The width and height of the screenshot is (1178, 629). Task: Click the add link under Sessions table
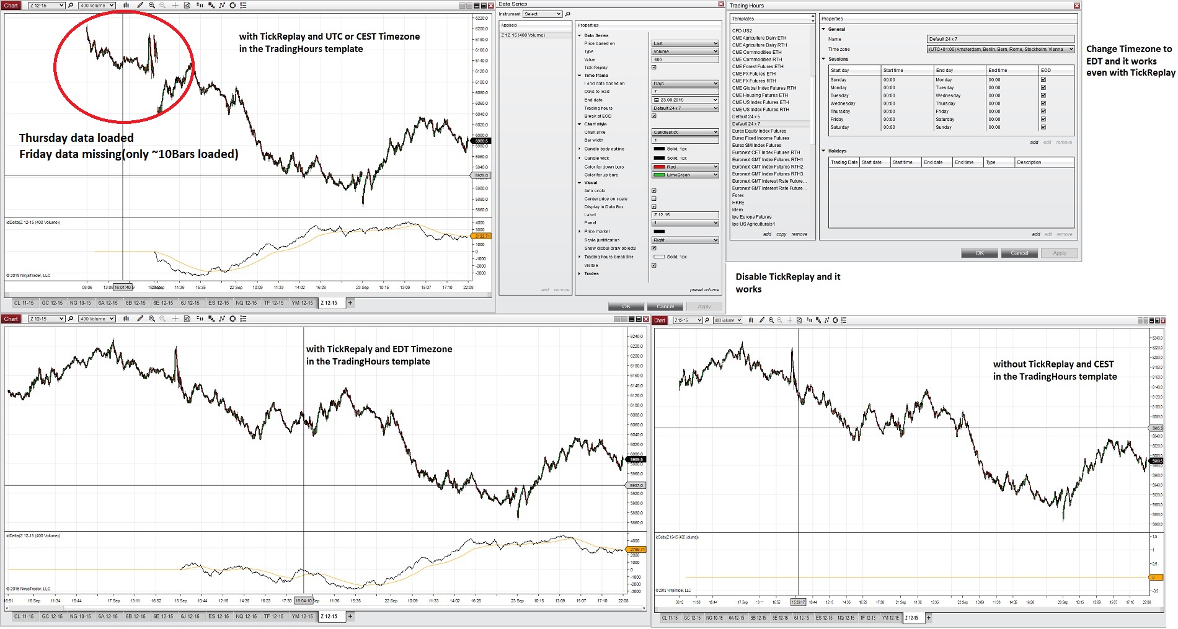pos(1034,143)
